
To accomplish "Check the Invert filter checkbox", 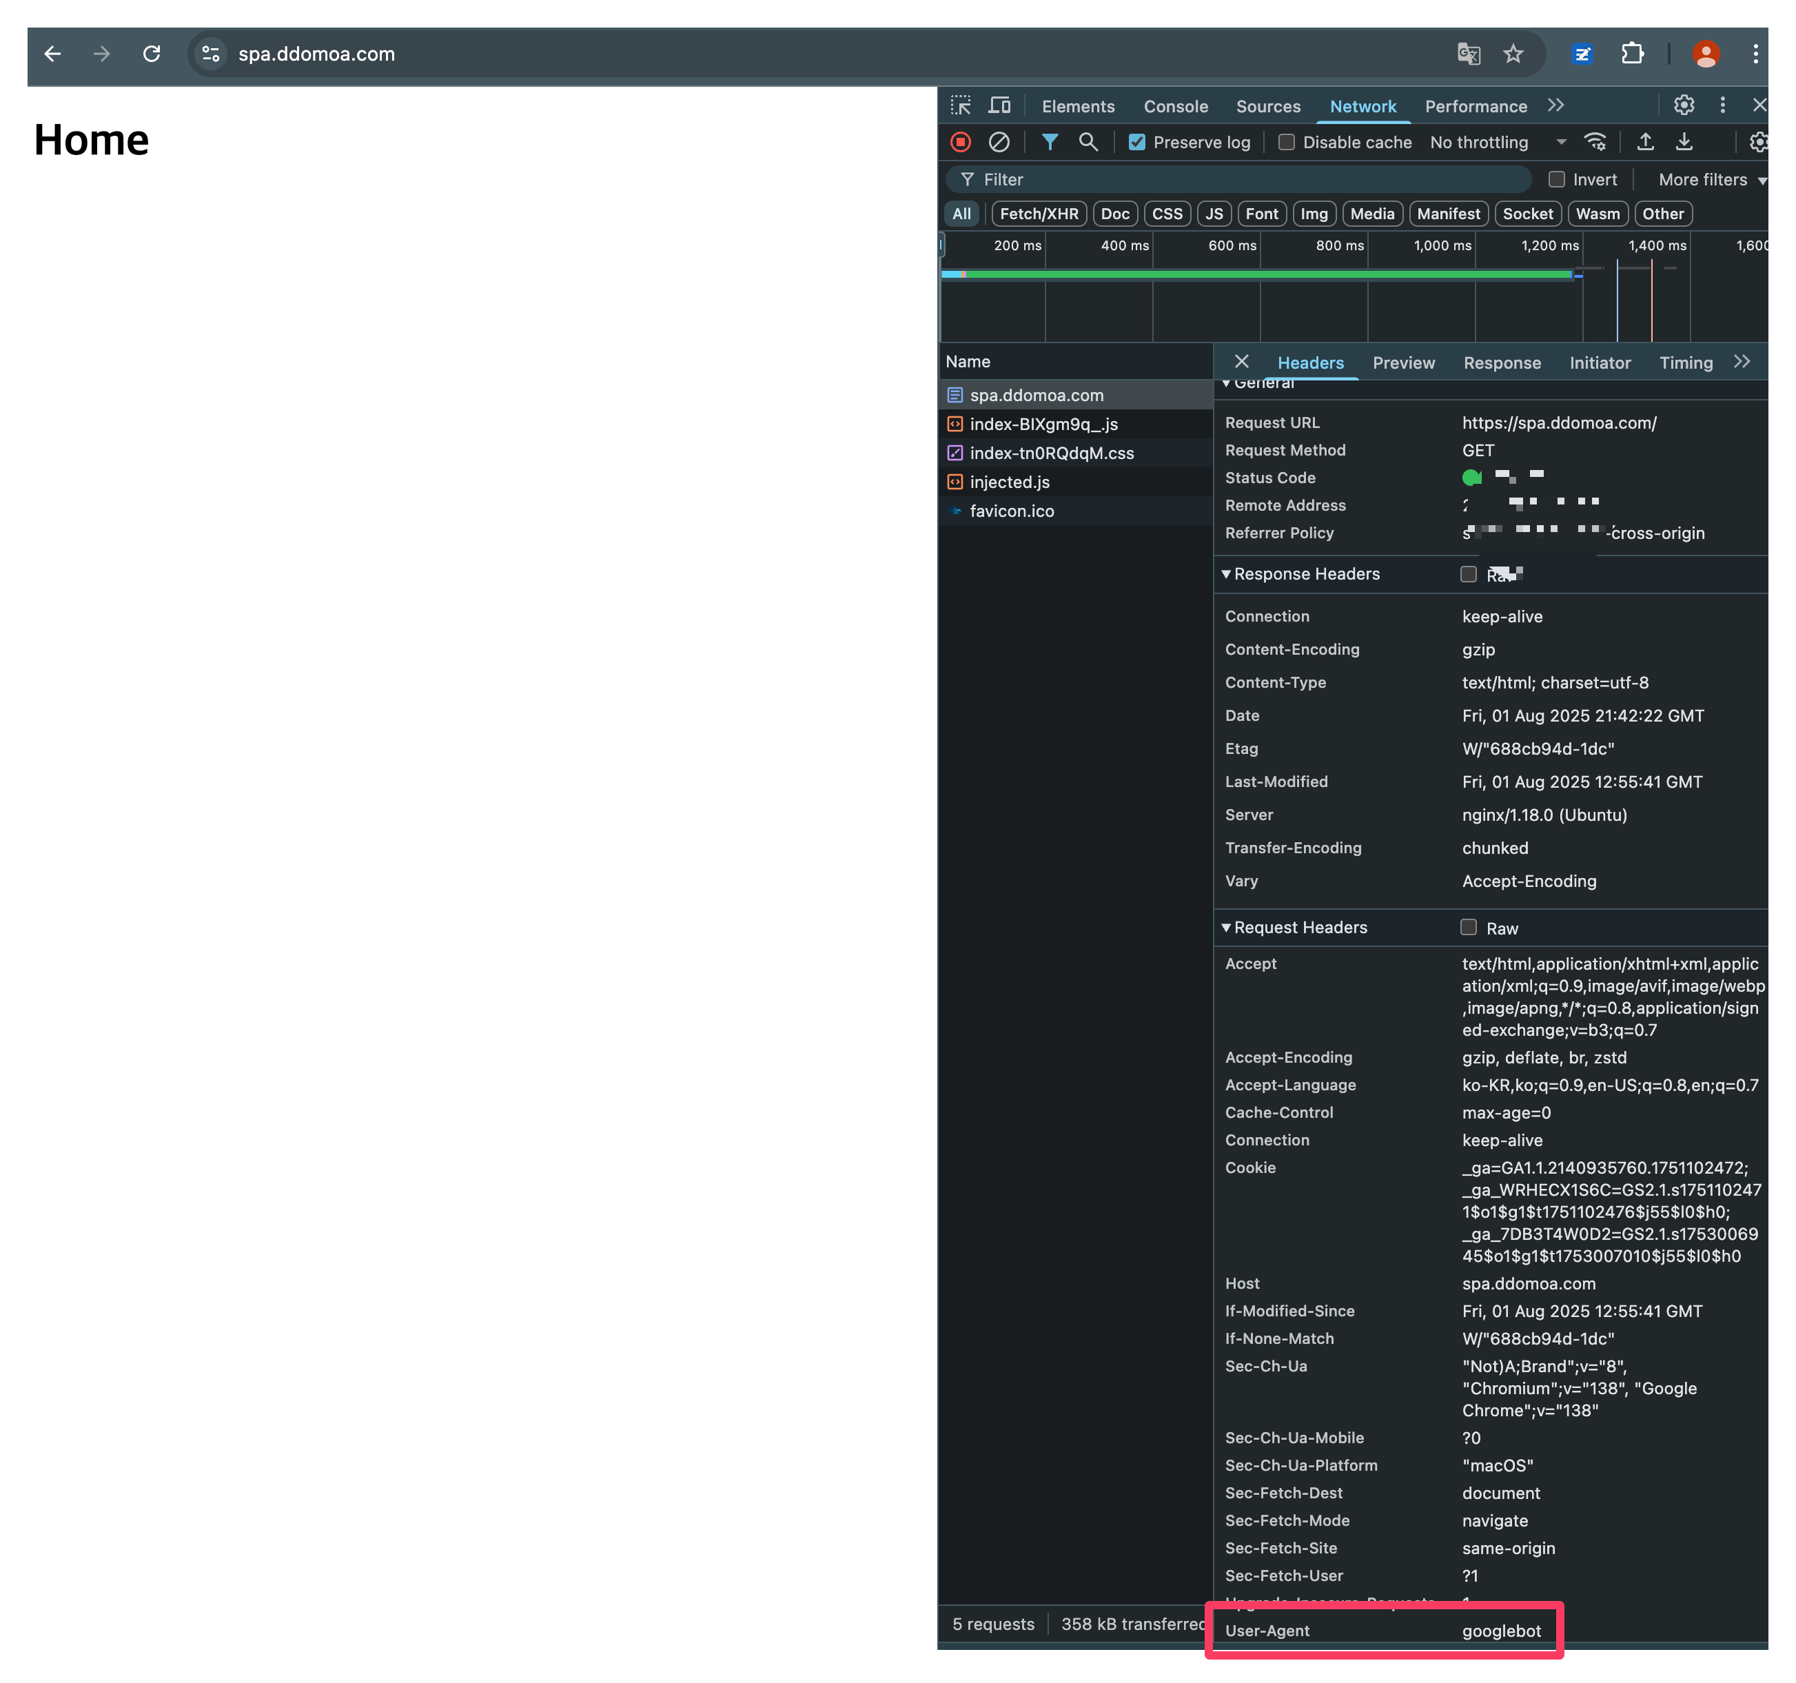I will click(x=1555, y=180).
